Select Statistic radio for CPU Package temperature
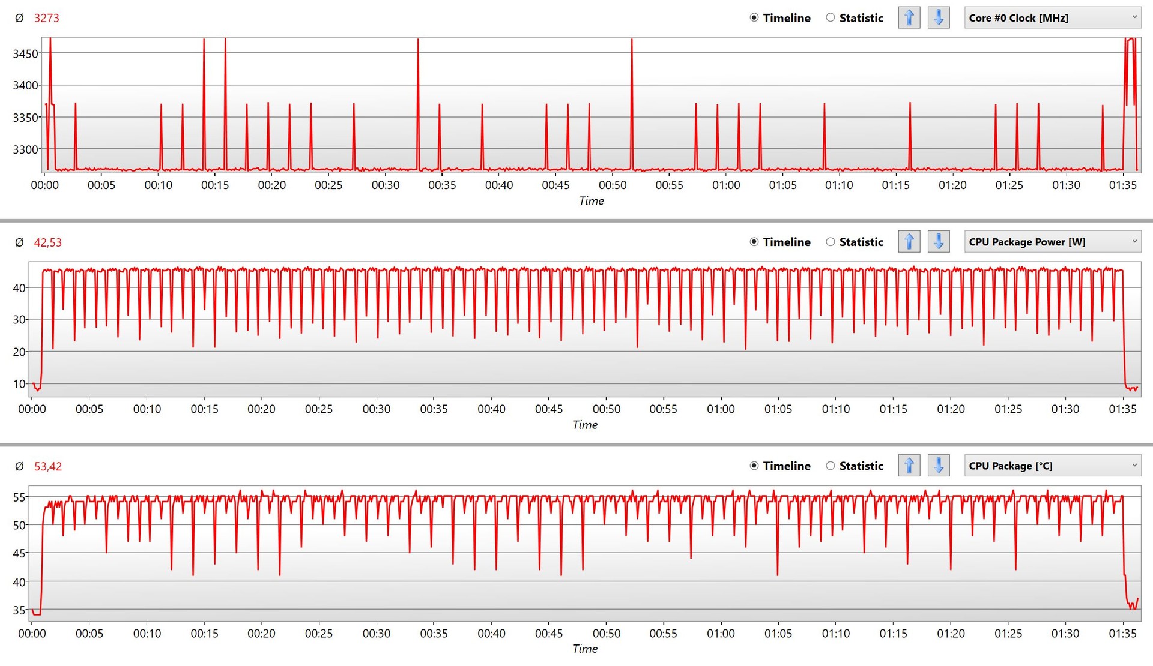This screenshot has width=1153, height=666. point(831,466)
